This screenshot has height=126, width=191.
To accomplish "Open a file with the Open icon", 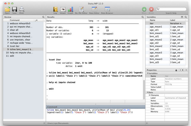I will pos(7,10).
